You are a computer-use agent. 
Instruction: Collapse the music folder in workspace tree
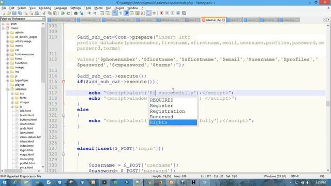point(3,28)
